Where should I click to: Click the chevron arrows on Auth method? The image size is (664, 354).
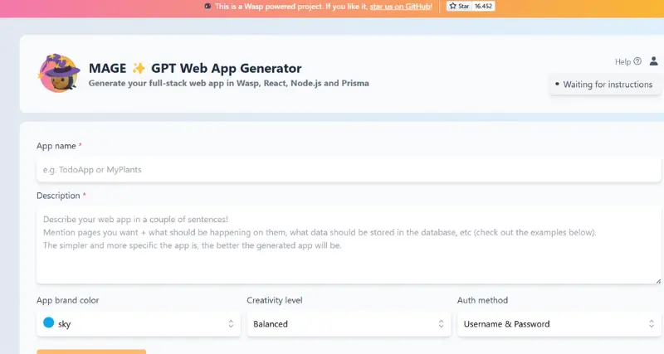coord(651,324)
